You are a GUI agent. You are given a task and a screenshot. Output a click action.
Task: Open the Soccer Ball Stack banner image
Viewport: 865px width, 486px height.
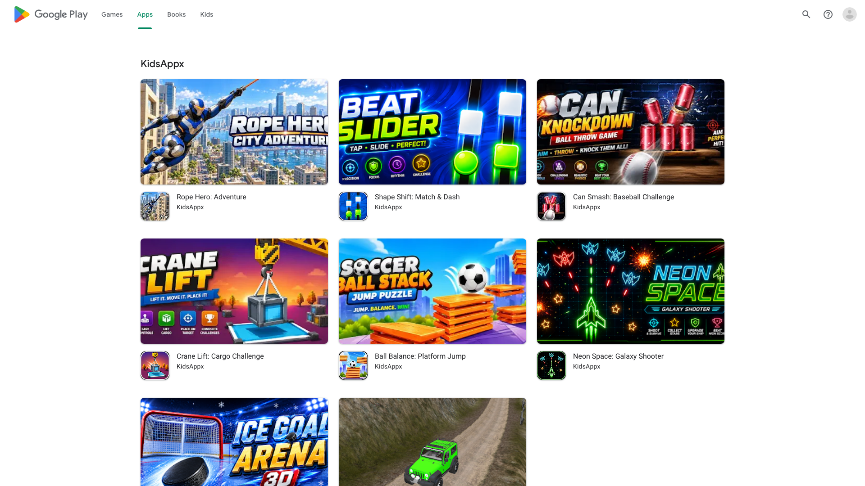[x=432, y=291]
